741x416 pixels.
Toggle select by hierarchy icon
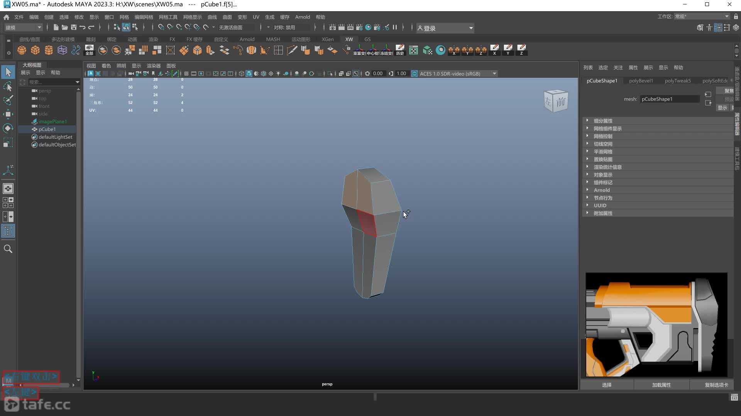tap(117, 27)
